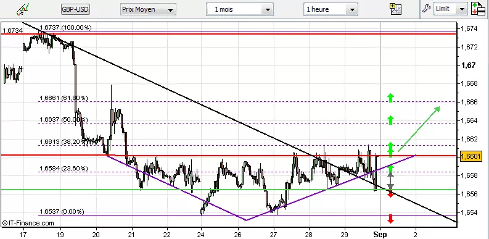Click the date axis label 21
The width and height of the screenshot is (489, 239).
[131, 234]
